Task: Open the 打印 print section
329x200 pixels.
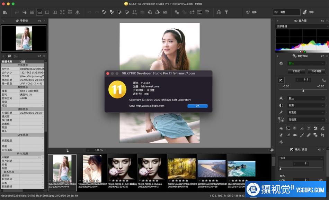Action: pos(309,12)
